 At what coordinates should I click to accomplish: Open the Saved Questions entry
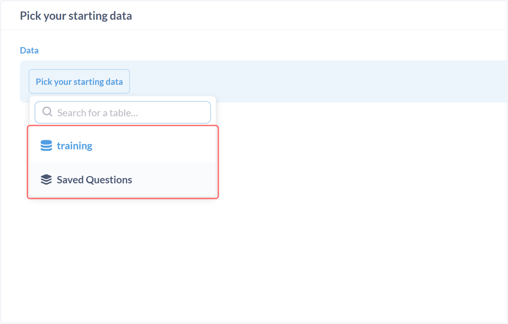click(x=123, y=180)
